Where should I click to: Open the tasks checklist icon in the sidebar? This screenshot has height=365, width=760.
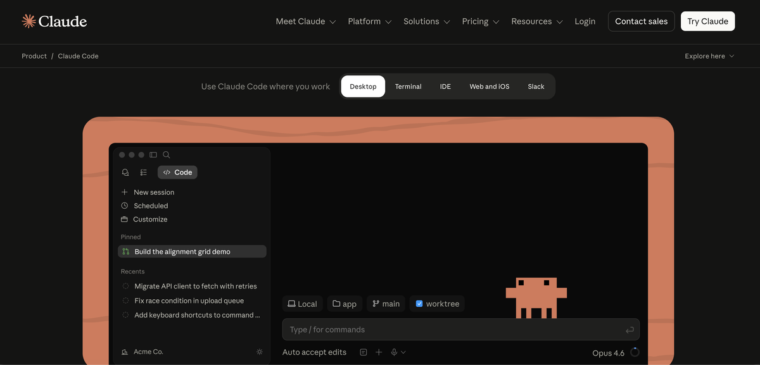(144, 172)
